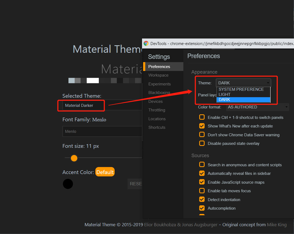This screenshot has width=294, height=234.
Task: Click the Default accent color badge
Action: click(105, 172)
